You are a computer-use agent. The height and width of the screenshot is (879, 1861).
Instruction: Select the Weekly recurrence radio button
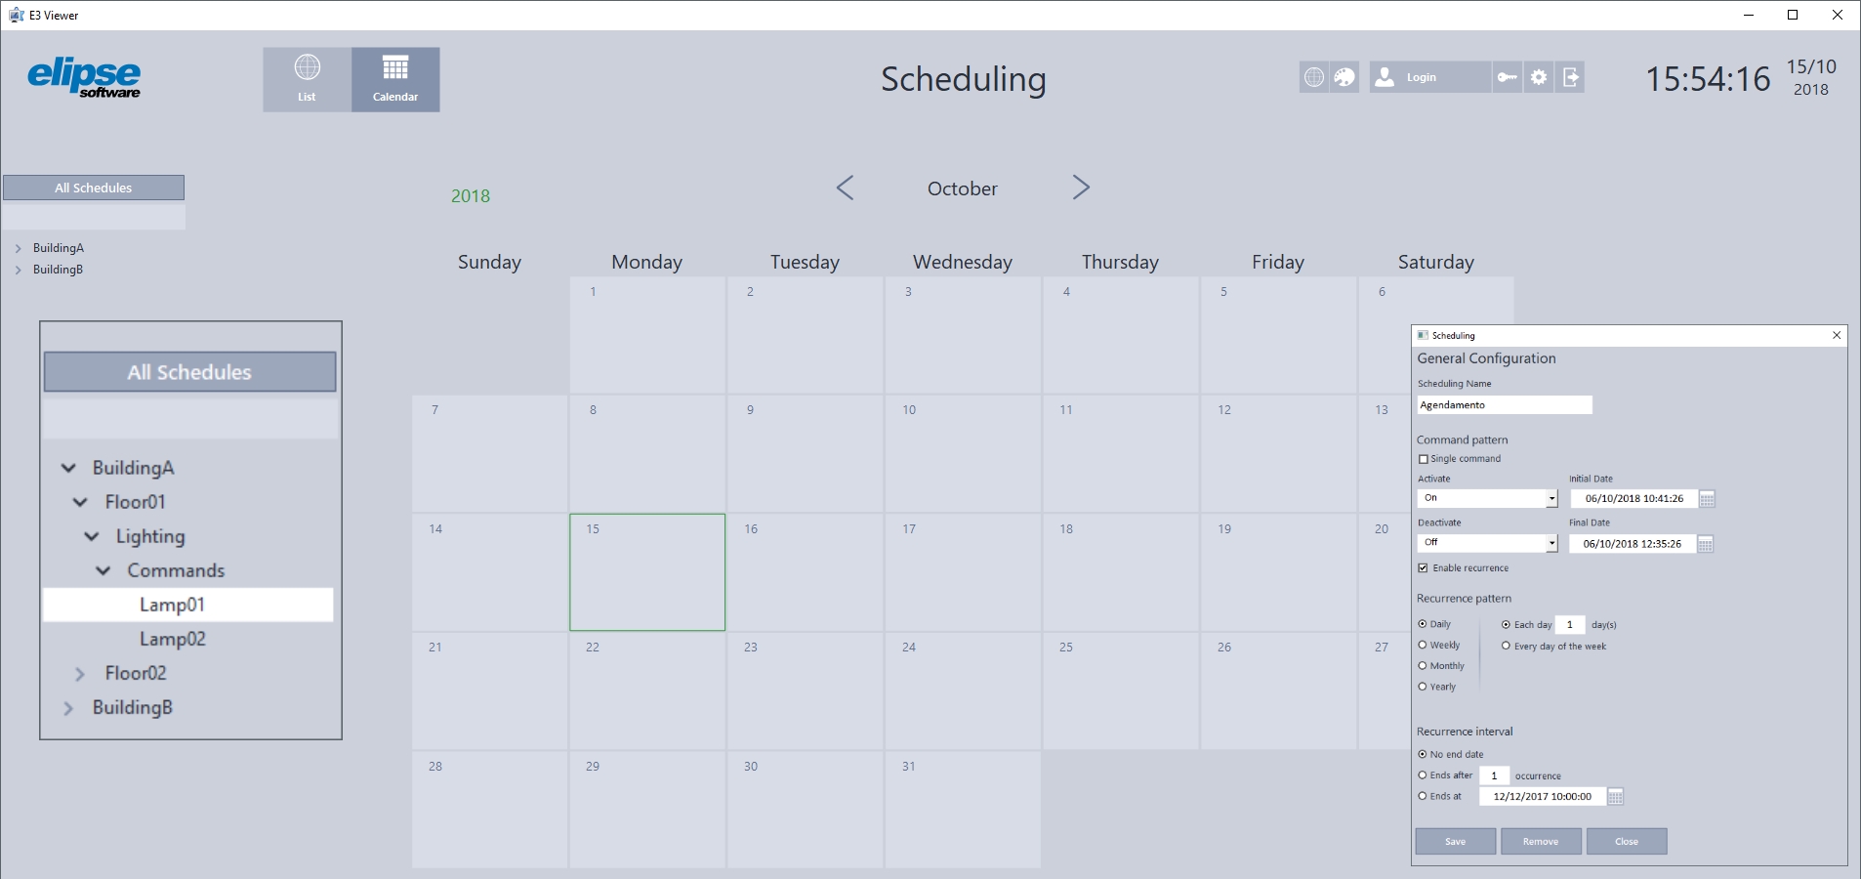pos(1423,645)
